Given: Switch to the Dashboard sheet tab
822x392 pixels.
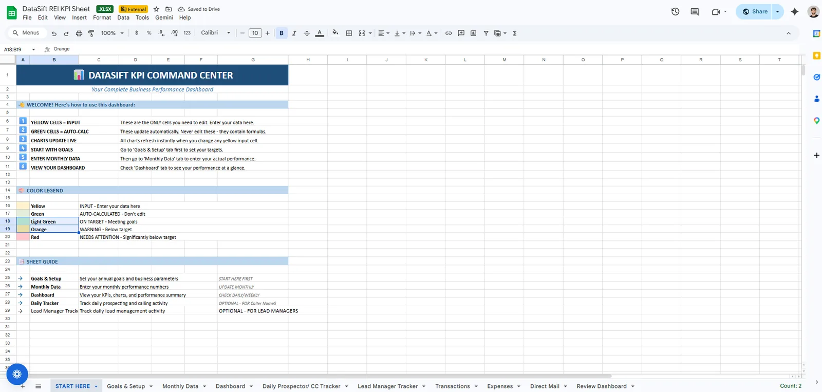Looking at the screenshot, I should [230, 386].
